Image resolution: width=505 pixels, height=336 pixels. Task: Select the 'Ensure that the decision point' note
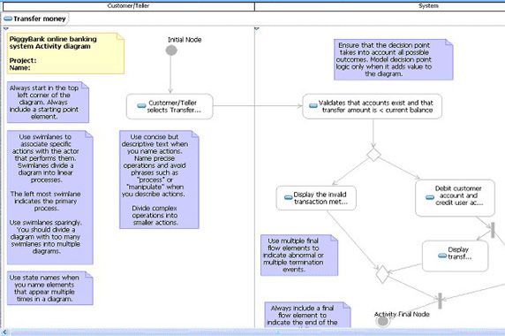click(394, 59)
